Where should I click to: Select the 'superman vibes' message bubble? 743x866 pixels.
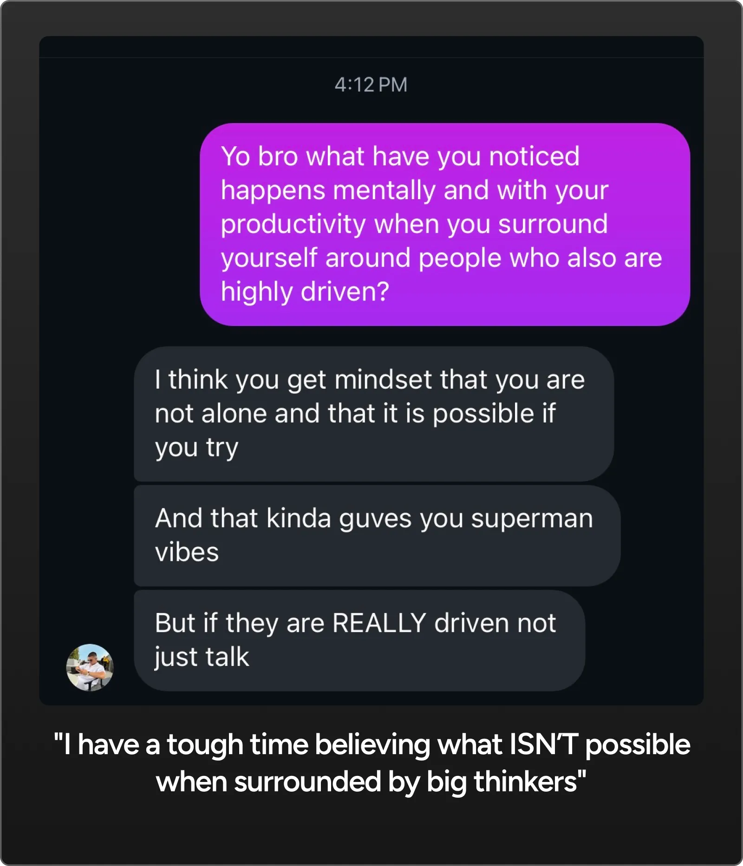coord(376,535)
